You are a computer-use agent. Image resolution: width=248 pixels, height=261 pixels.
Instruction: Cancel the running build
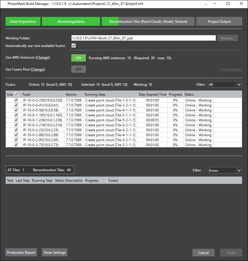click(203, 253)
